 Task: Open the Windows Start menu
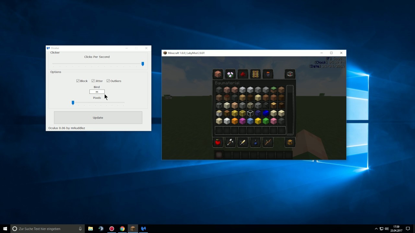(x=5, y=228)
